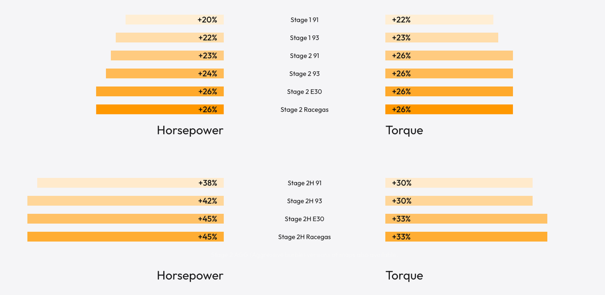Click the +38% horsepower bar

[x=130, y=183]
